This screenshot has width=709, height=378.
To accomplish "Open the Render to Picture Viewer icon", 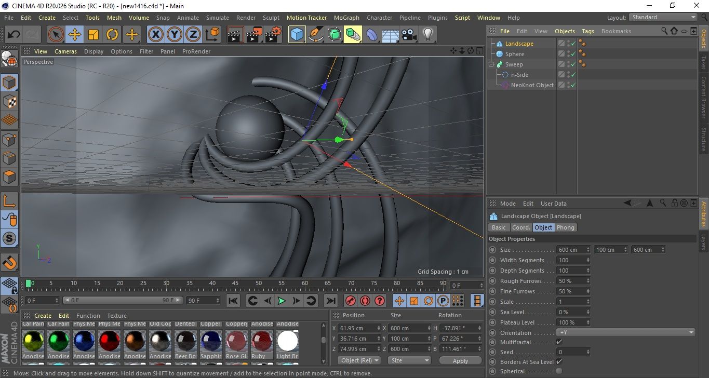I will [x=254, y=35].
